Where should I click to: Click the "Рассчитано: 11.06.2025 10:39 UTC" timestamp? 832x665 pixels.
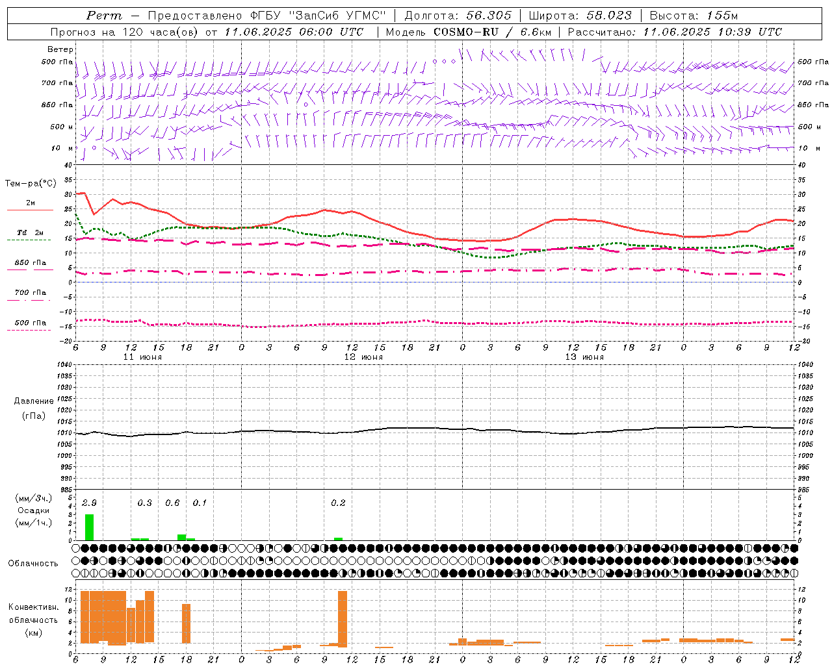(675, 32)
